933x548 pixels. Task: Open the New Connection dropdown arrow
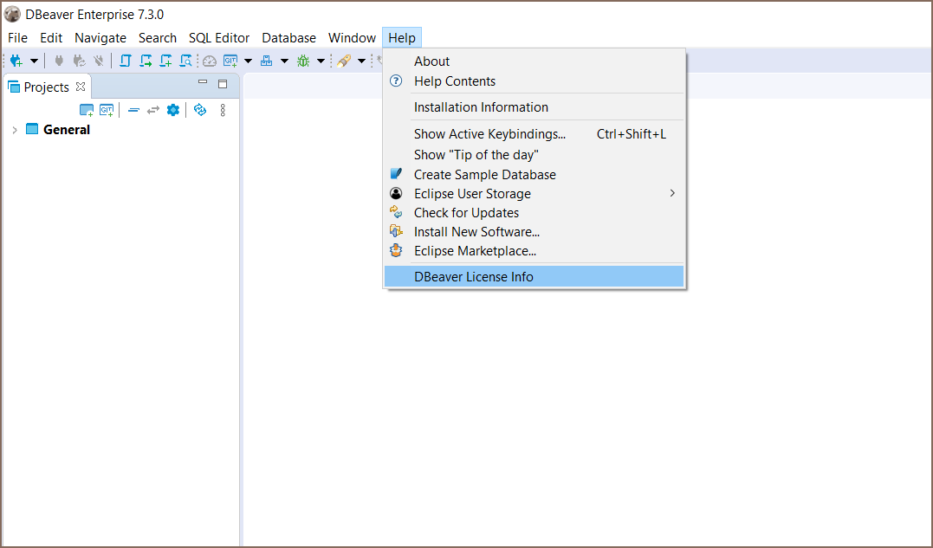(34, 61)
